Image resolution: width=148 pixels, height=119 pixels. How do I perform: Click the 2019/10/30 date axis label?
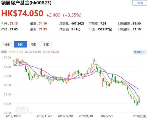point(14,116)
